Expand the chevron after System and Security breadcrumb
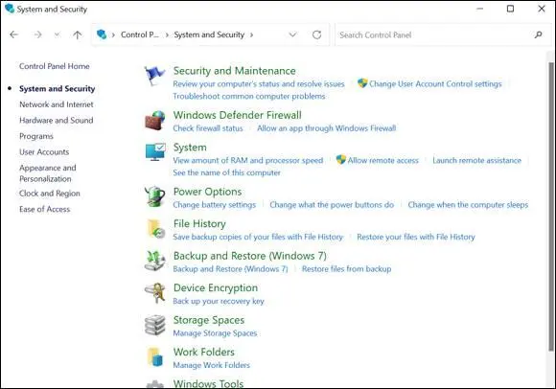556x389 pixels. 251,34
